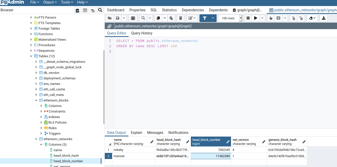Click the blue Filter funnel icon
Image resolution: width=337 pixels, height=167 pixels.
pyautogui.click(x=205, y=18)
